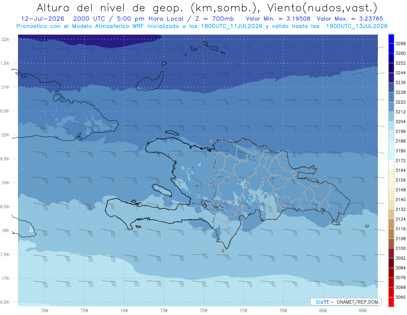This screenshot has width=407, height=315.
Task: Select the '9.5N' latitude label
Action: point(5,159)
